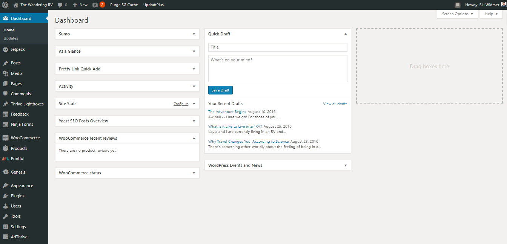Click the Yoast notification badge showing 2
The image size is (507, 244).
click(x=102, y=5)
